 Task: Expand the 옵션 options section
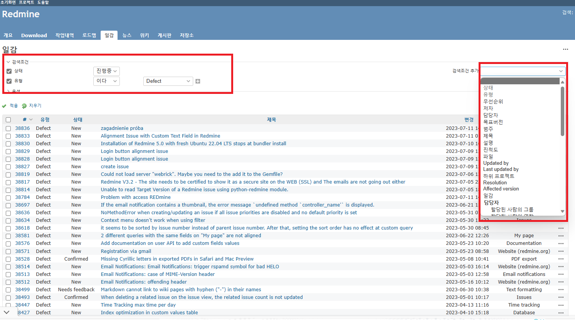click(14, 91)
